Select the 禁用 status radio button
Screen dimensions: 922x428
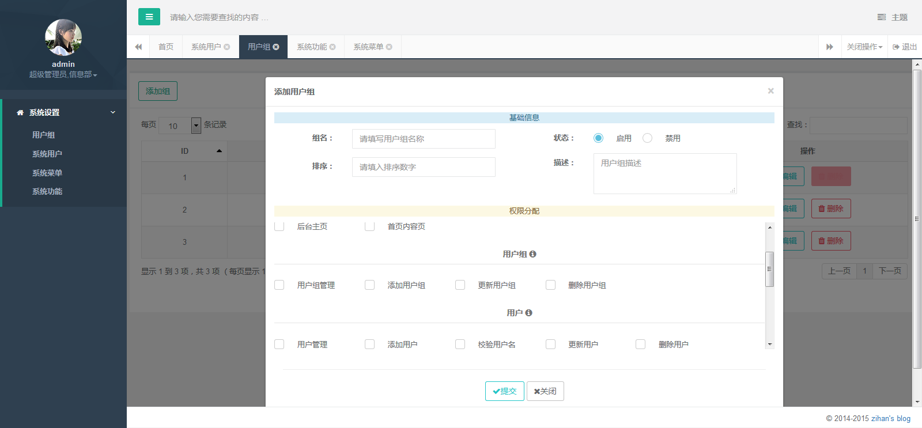(647, 138)
